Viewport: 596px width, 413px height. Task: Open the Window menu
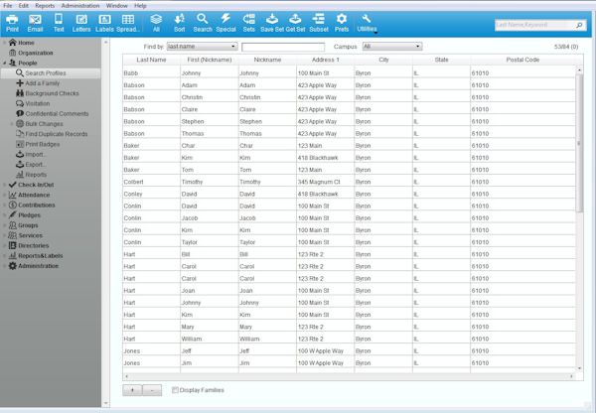116,6
